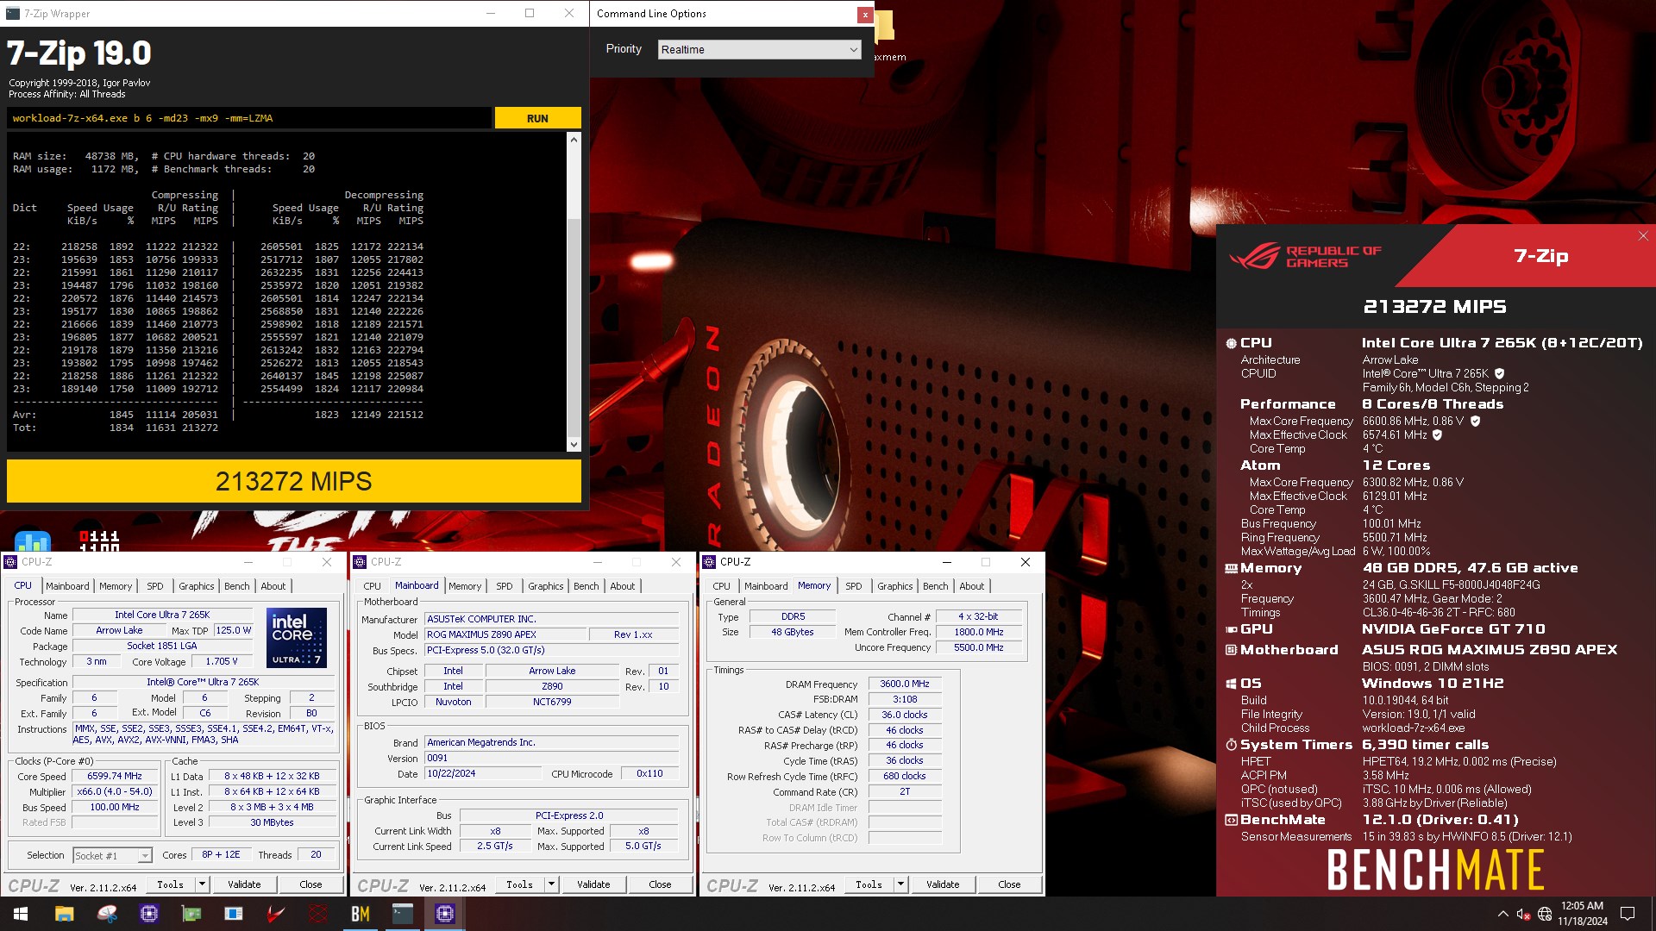
Task: Click Tools button in left CPU-Z window
Action: (x=170, y=884)
